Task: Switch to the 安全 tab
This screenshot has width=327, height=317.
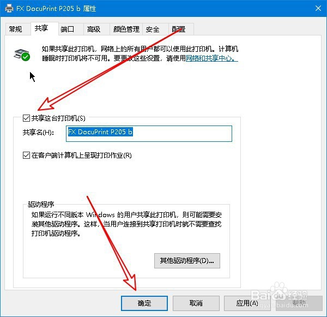Action: coord(155,29)
